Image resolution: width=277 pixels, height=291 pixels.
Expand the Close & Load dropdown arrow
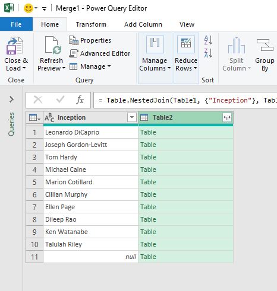[x=24, y=68]
